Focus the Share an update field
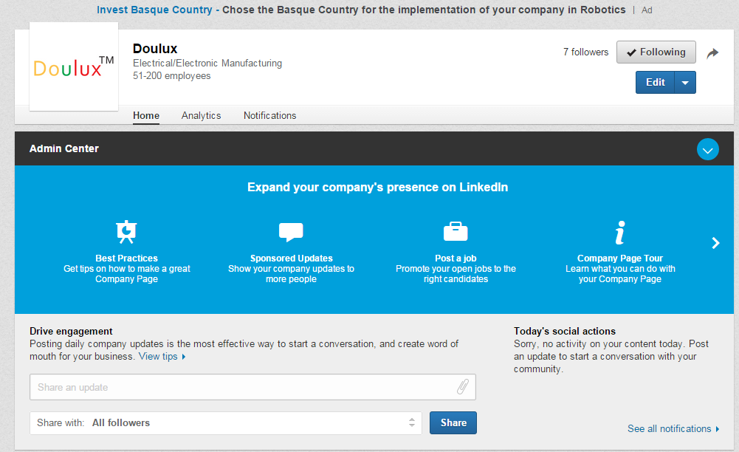739x452 pixels. [252, 387]
